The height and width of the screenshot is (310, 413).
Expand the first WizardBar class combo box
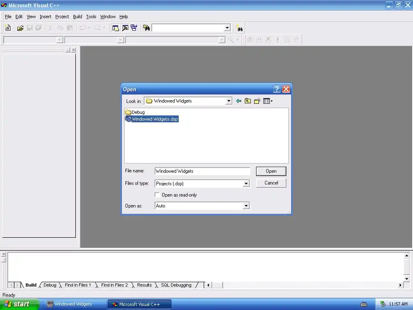(60, 40)
